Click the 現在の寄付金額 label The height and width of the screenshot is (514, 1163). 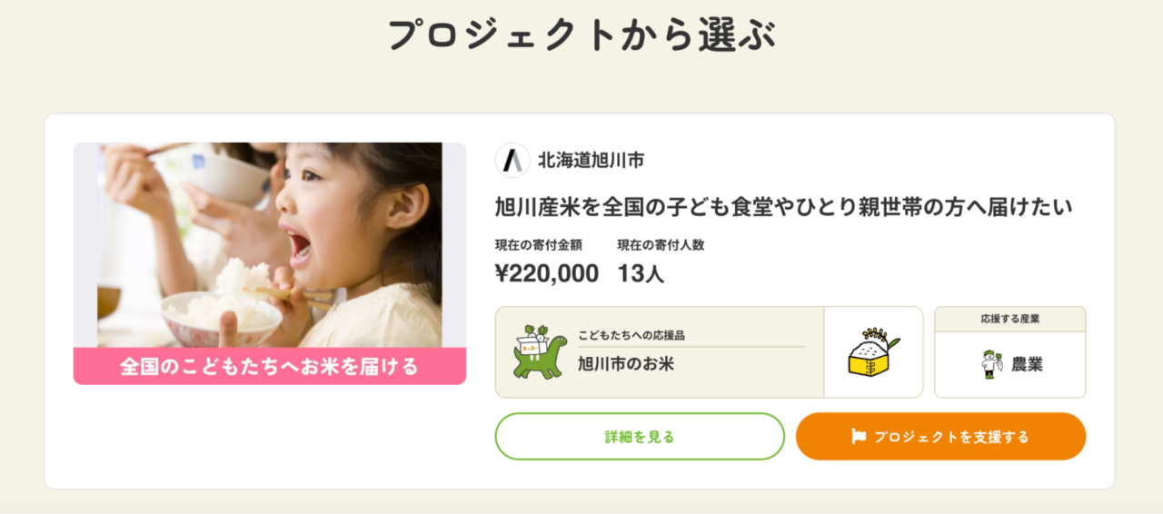click(x=539, y=244)
